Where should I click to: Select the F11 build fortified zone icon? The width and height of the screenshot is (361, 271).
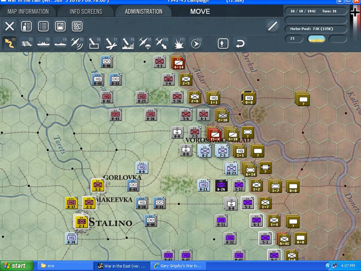179,43
